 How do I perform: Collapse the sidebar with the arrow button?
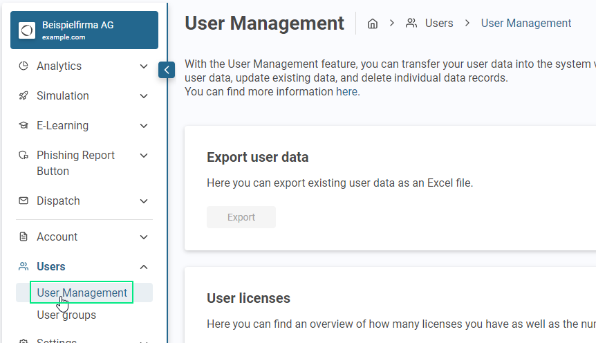[x=167, y=70]
